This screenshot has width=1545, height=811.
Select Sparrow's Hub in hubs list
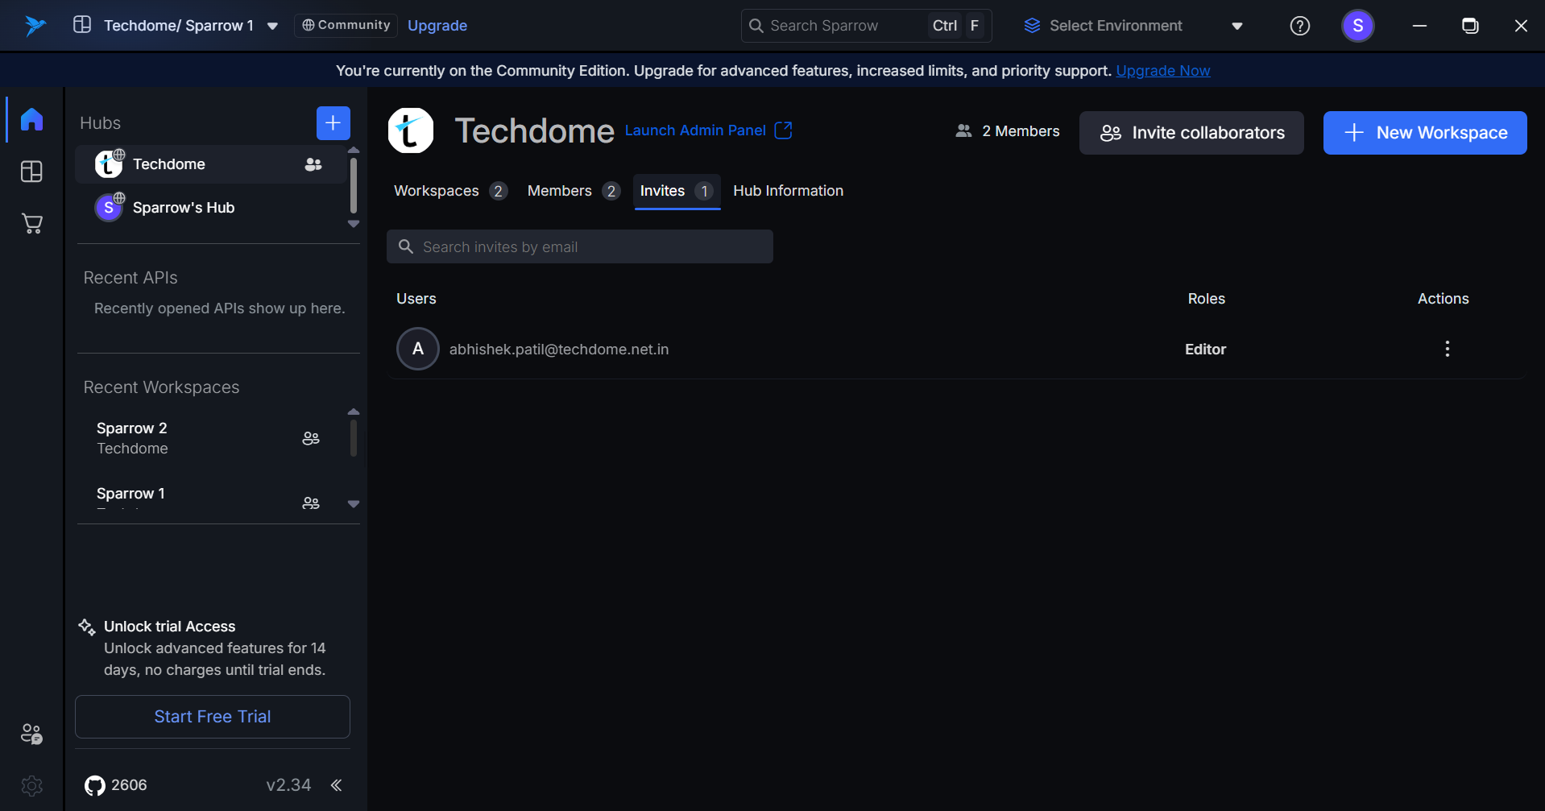click(183, 208)
